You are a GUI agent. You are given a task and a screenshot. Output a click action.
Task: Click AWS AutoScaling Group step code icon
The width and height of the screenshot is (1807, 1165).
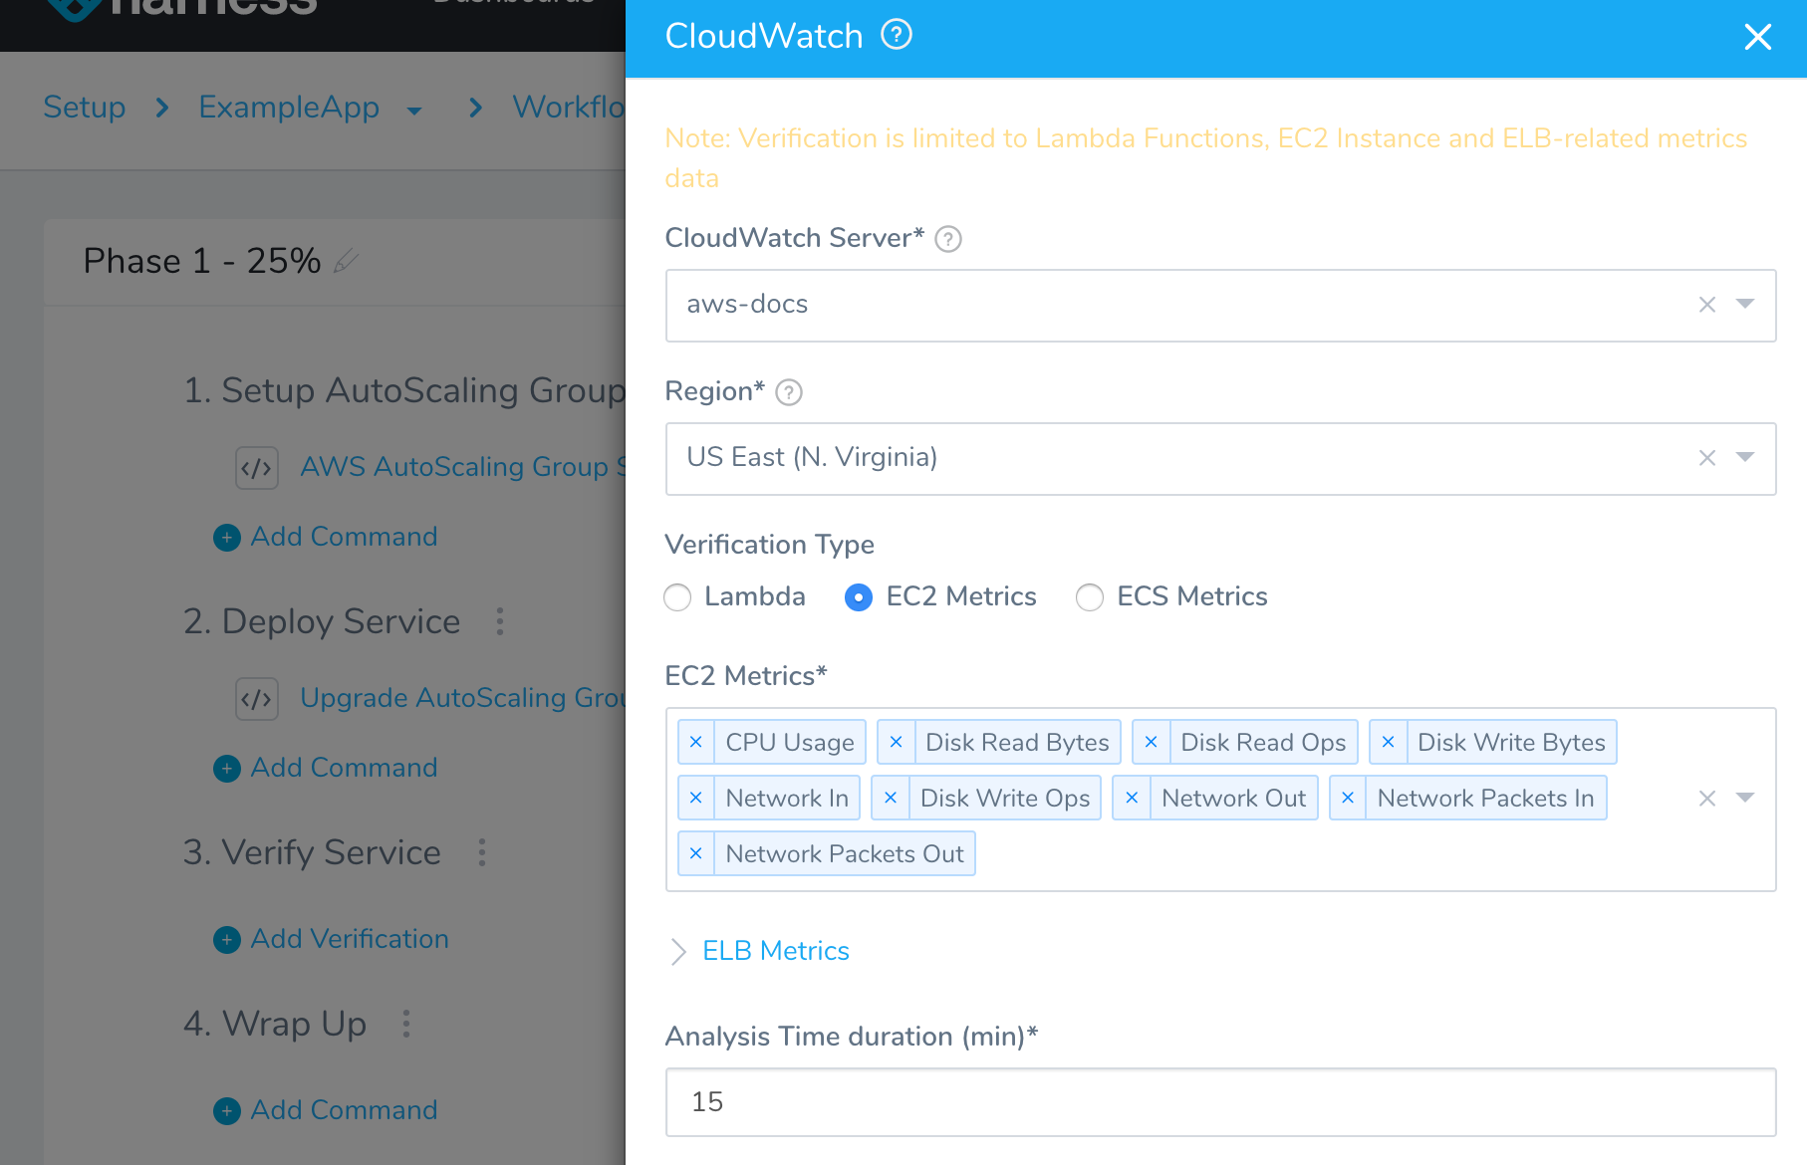click(257, 468)
